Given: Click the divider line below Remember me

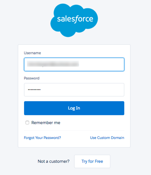Looking at the screenshot, I should click(x=74, y=130).
